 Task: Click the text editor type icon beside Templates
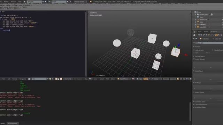[x=29, y=79]
